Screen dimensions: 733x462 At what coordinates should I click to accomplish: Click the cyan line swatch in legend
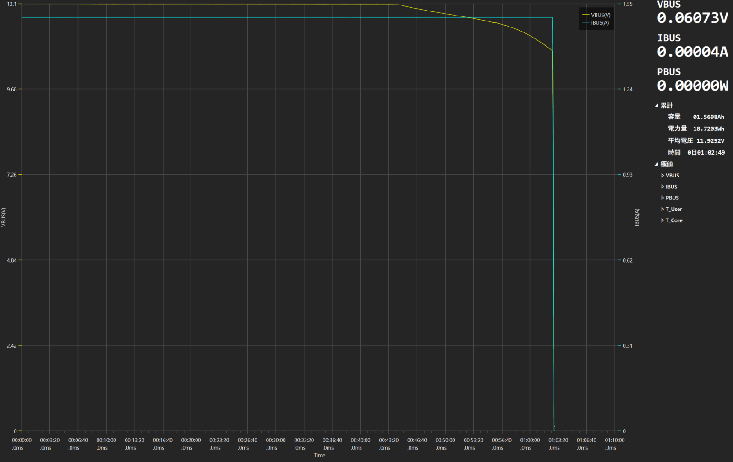click(x=585, y=23)
